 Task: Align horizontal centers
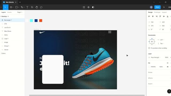point(153,16)
